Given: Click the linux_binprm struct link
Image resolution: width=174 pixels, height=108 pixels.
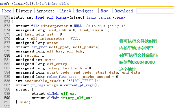Looking at the screenshot, I should pos(99,17).
